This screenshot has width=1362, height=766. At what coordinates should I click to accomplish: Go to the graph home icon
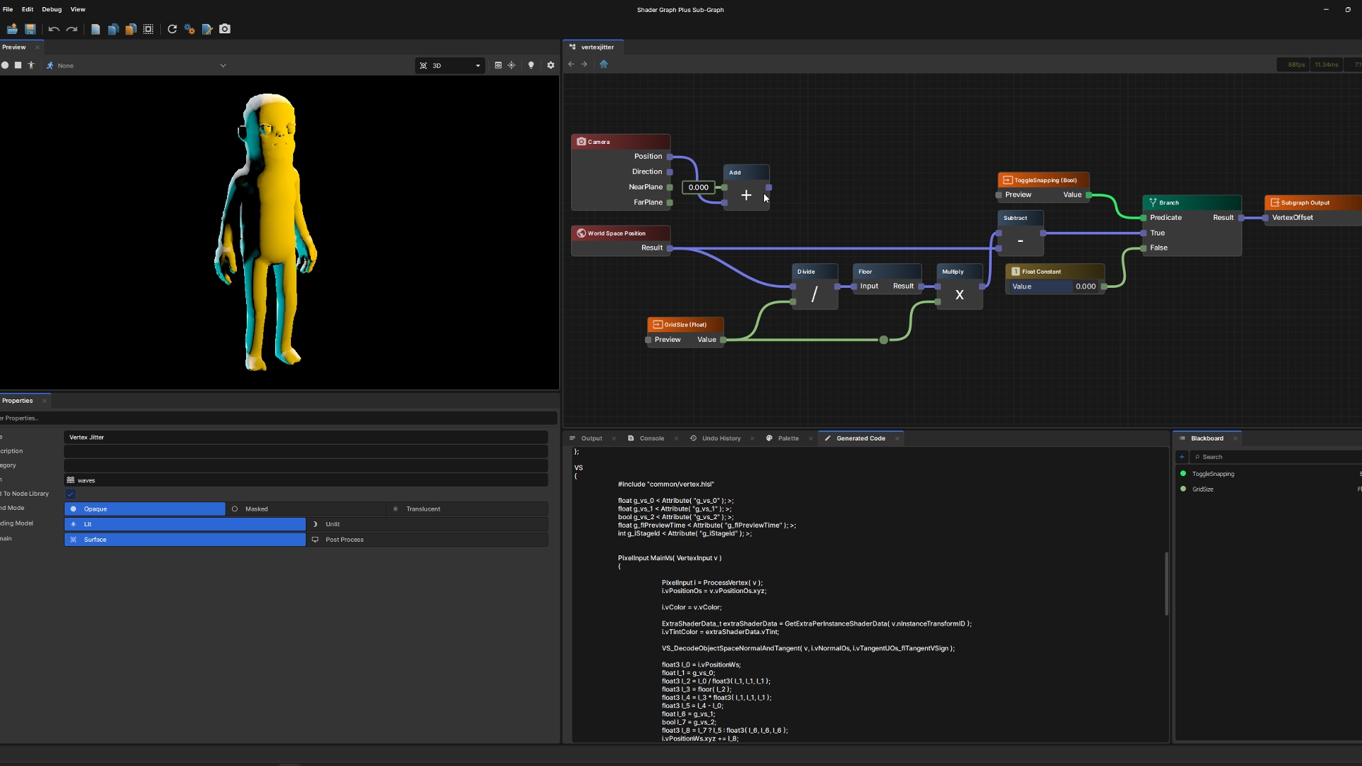coord(604,64)
